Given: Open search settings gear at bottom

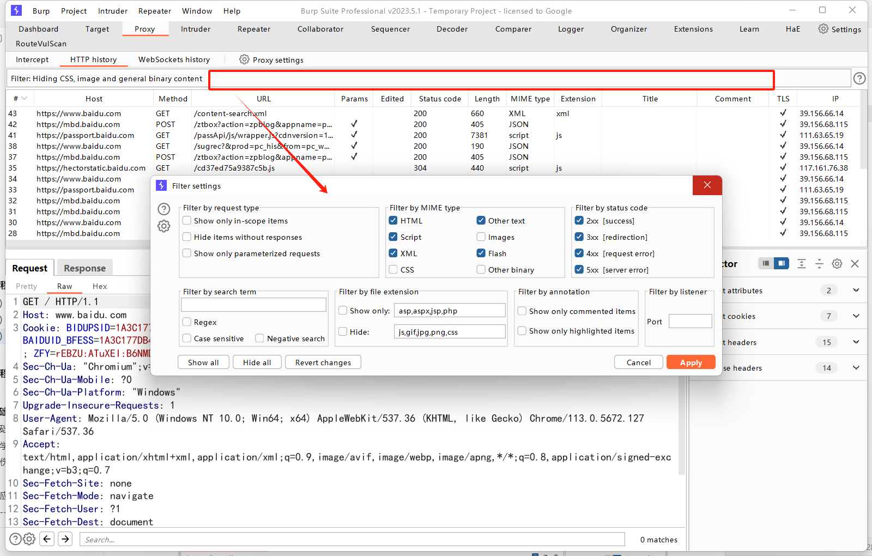Looking at the screenshot, I should [x=29, y=539].
